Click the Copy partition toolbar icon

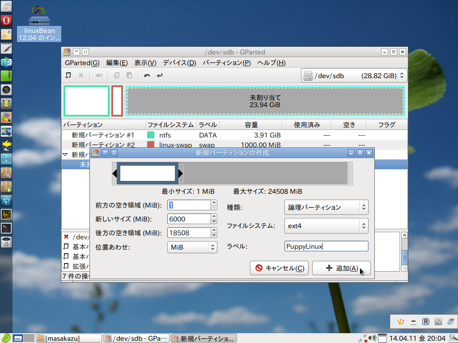[x=116, y=75]
